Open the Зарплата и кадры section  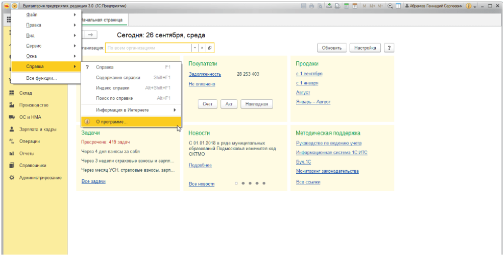38,129
